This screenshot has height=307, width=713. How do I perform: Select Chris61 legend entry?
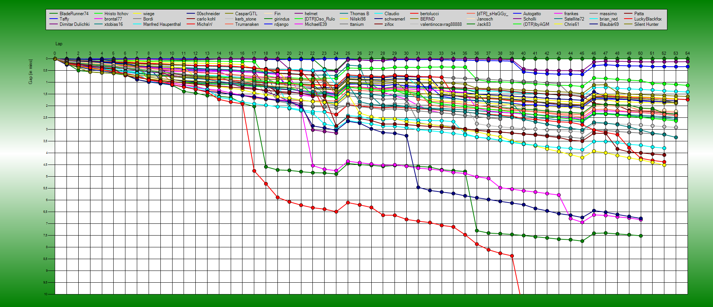coord(572,24)
